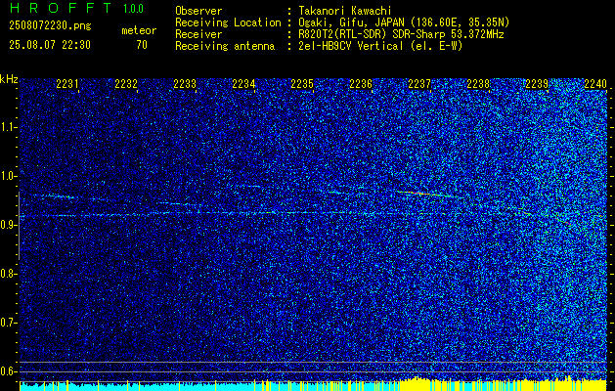Select the timestamp 25.08.07 22:30
Screen dimensions: 615x391
50,45
